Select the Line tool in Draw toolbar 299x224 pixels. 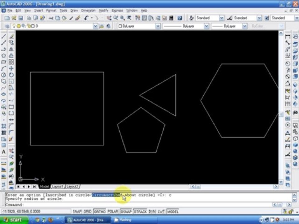4,36
